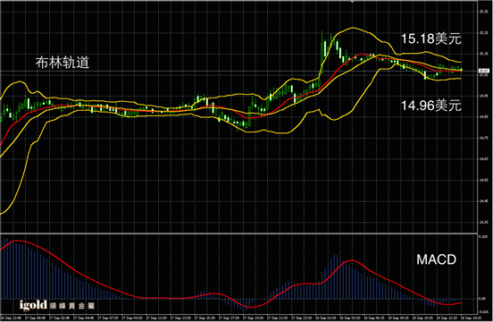The image size is (493, 322).
Task: Click the peak of the MACD red signal line
Action: (x=351, y=260)
